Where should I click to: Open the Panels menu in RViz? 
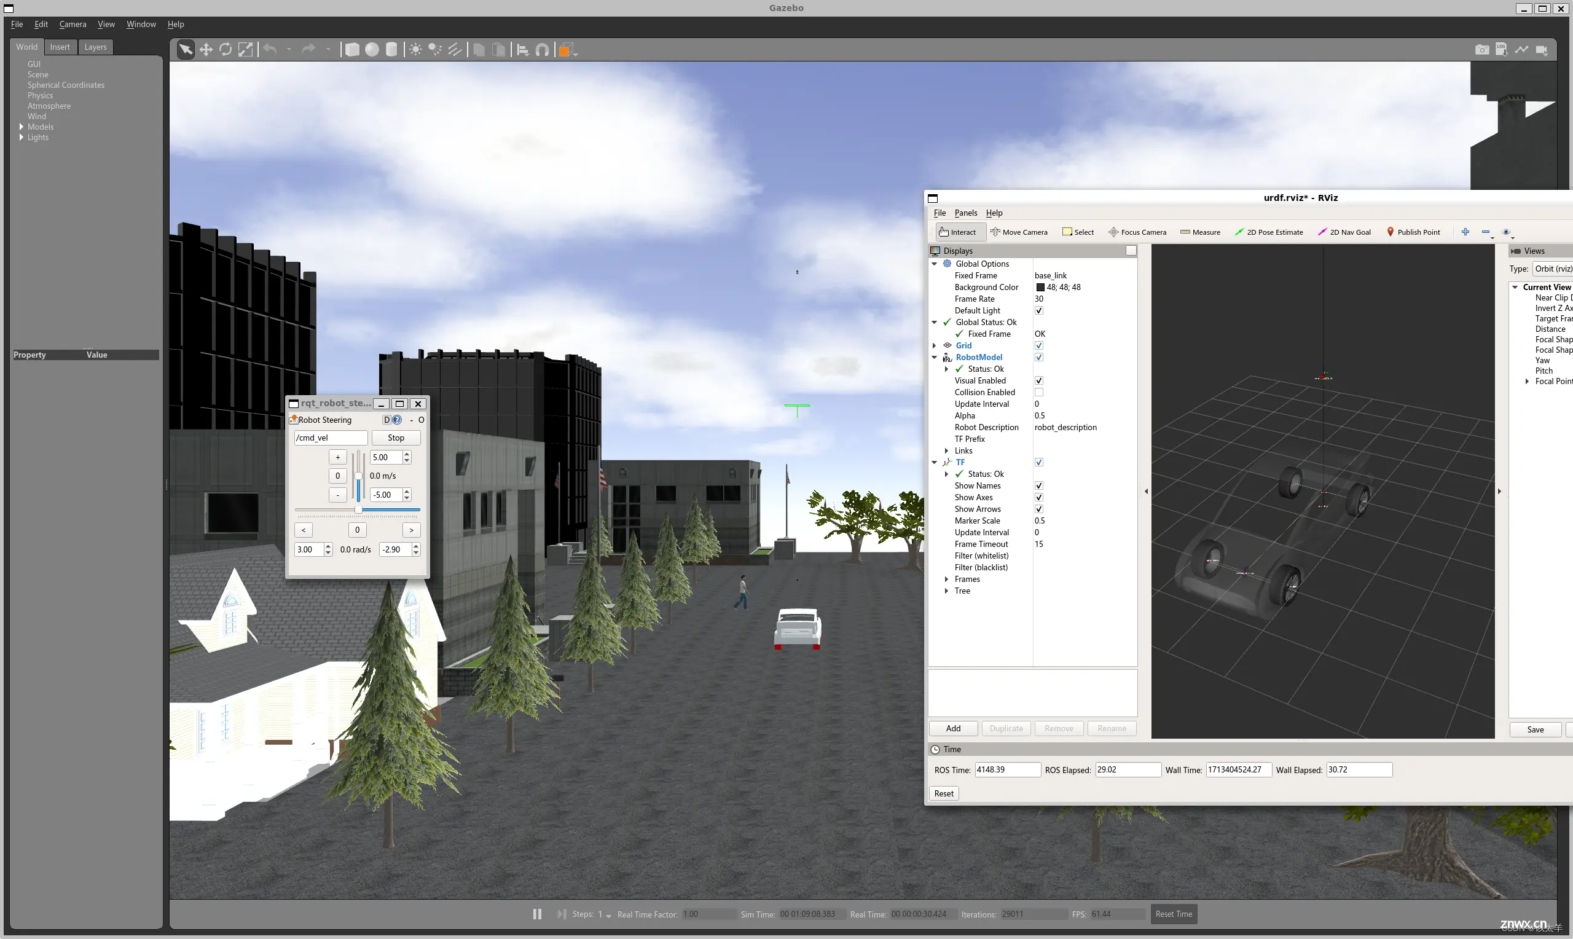click(x=965, y=213)
